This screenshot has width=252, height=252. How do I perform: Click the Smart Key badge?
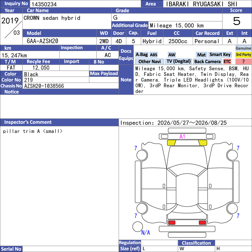pyautogui.click(x=220, y=55)
